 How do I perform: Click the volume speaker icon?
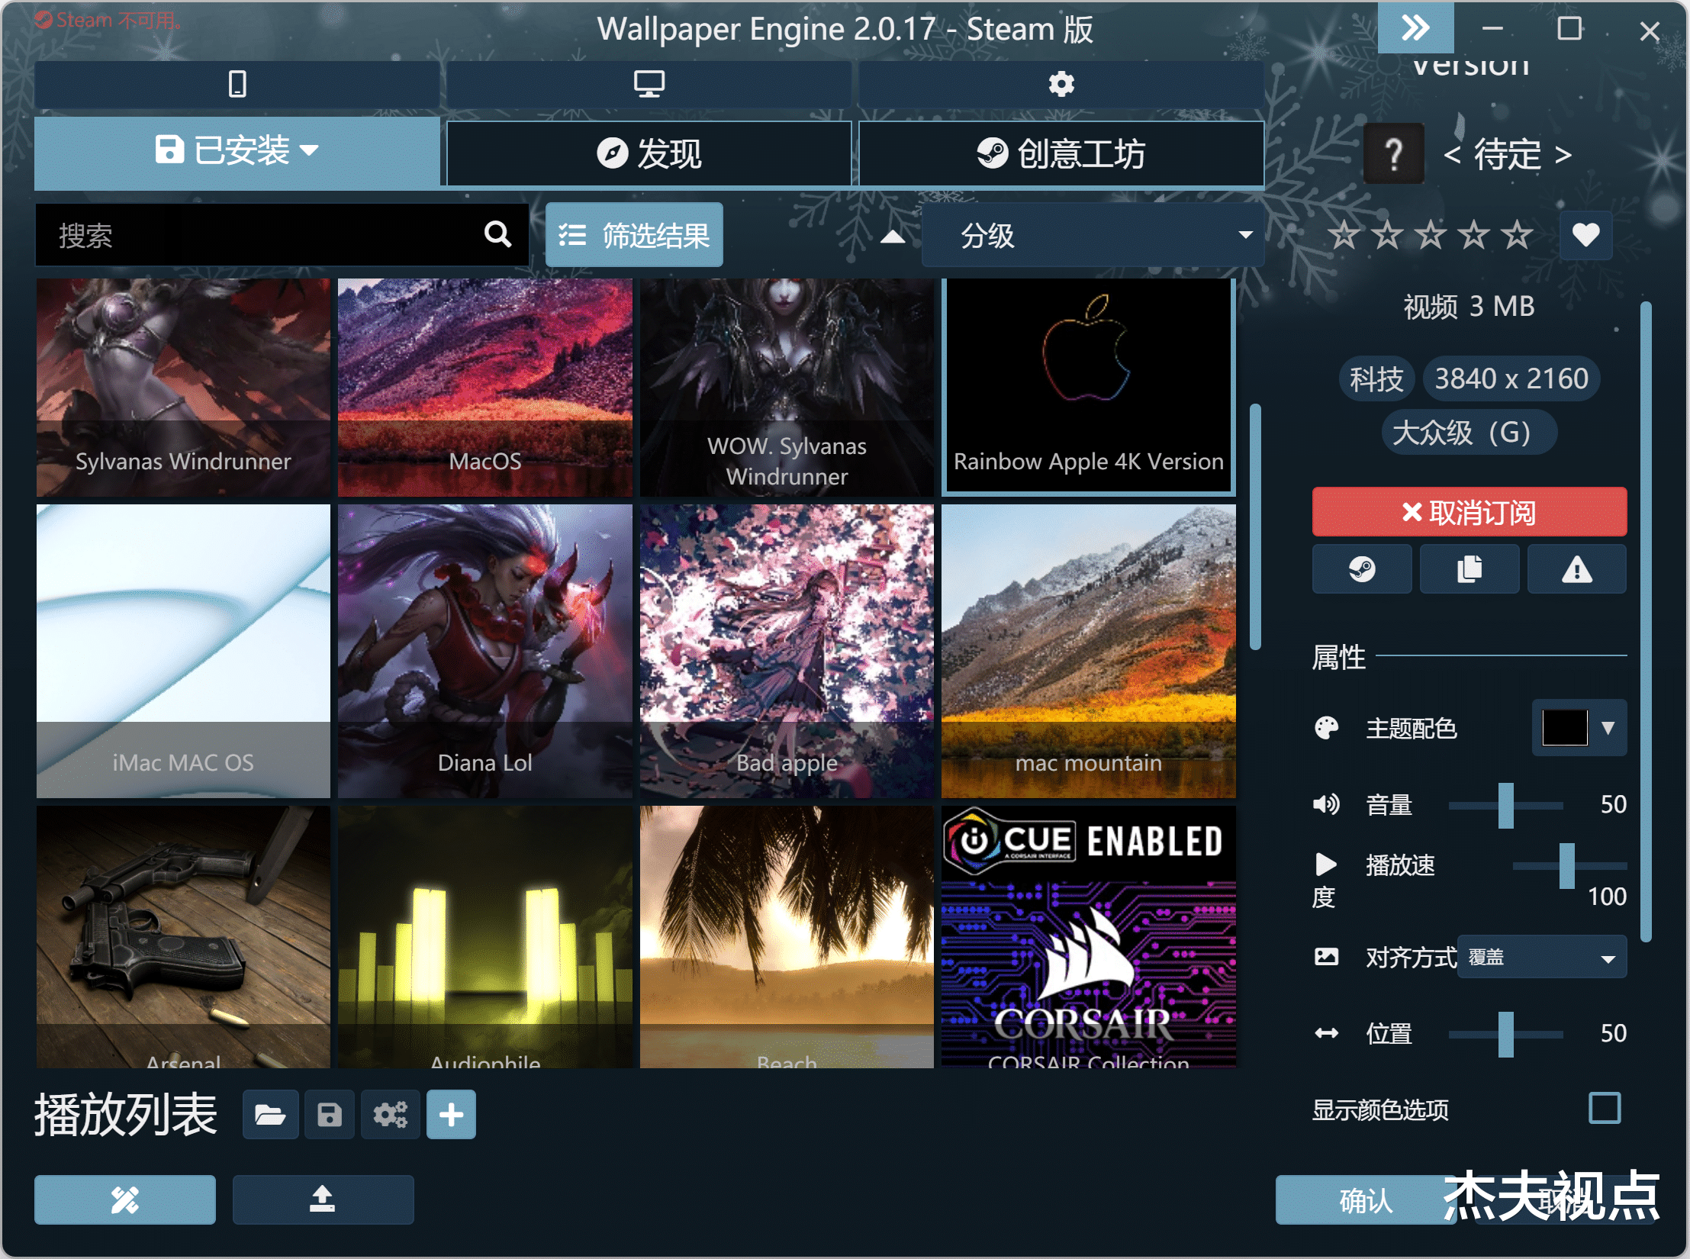[x=1326, y=804]
